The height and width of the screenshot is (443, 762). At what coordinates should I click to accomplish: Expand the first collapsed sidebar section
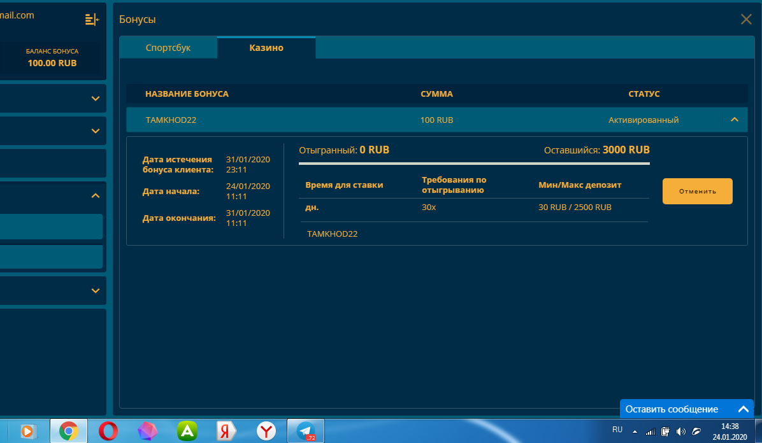tap(96, 99)
